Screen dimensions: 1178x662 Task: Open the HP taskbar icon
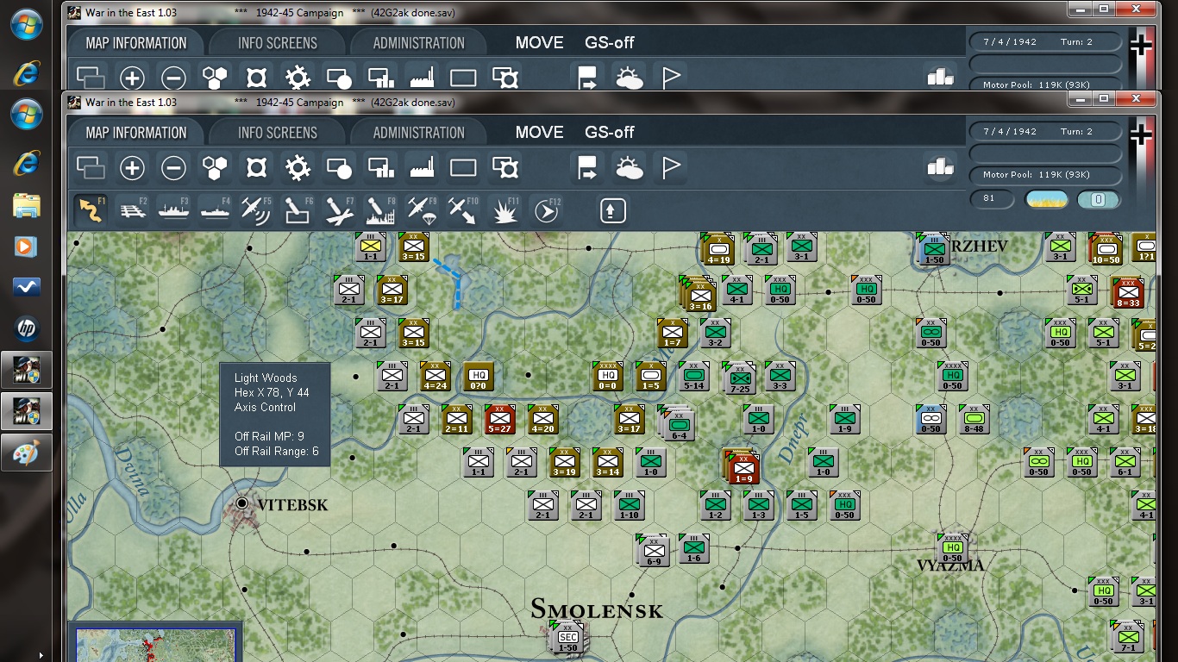tap(27, 328)
